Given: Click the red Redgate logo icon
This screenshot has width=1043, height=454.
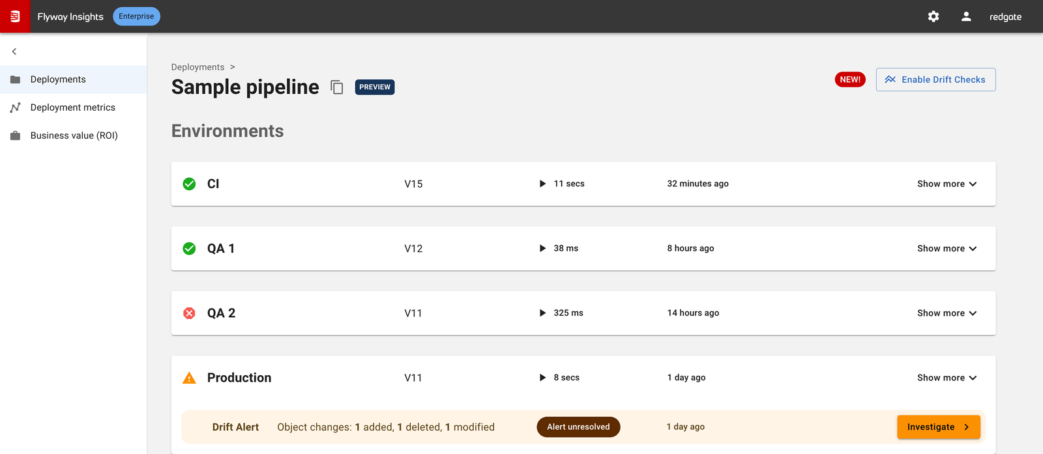Looking at the screenshot, I should click(x=15, y=16).
